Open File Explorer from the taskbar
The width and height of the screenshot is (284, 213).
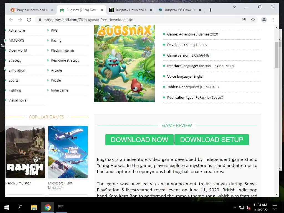click(x=34, y=207)
